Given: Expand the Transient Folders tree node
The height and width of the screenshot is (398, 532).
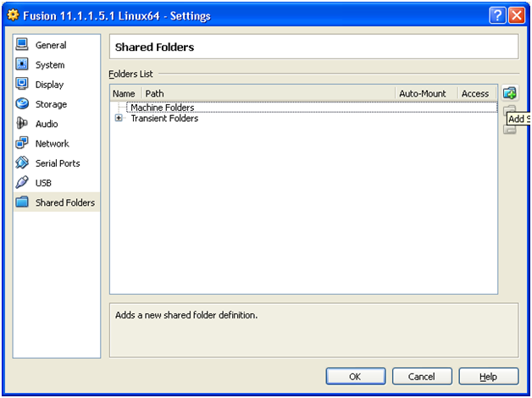Looking at the screenshot, I should (x=119, y=119).
